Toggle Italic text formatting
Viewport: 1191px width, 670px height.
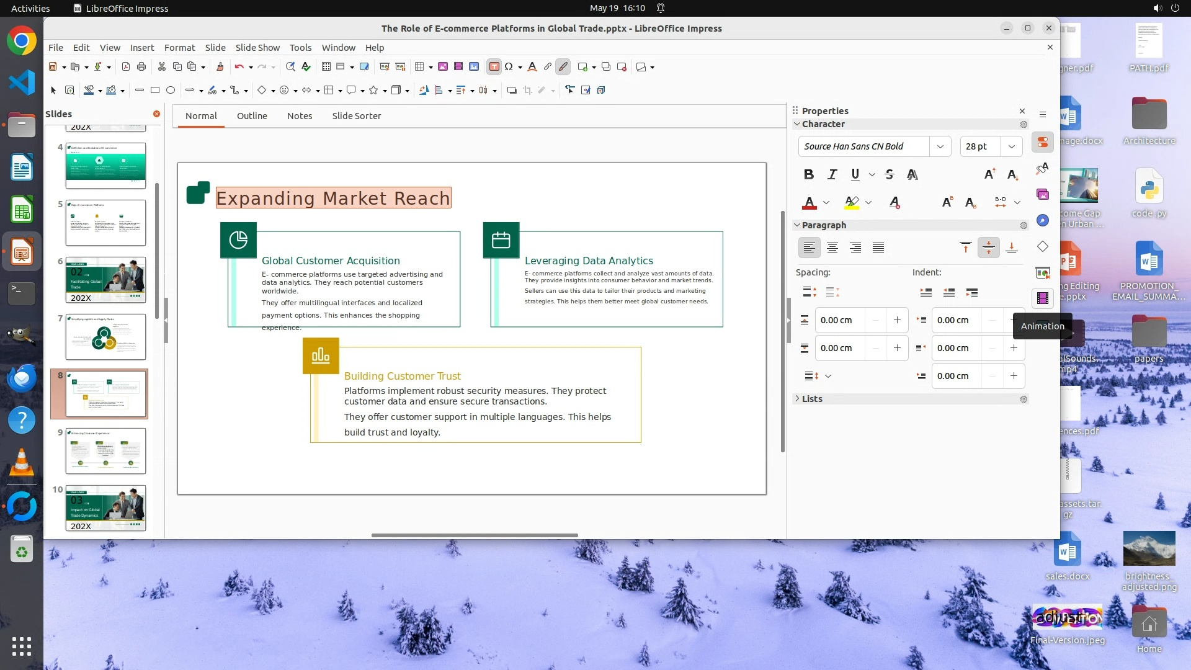(x=832, y=174)
